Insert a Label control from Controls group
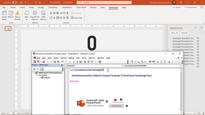 click(51, 13)
